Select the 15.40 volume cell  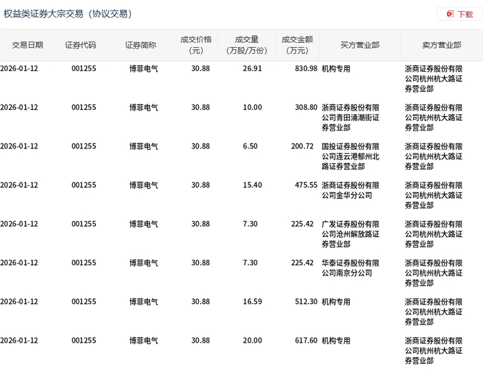click(253, 185)
